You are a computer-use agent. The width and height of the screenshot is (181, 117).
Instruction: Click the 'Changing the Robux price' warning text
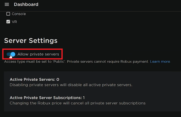[x=77, y=103]
